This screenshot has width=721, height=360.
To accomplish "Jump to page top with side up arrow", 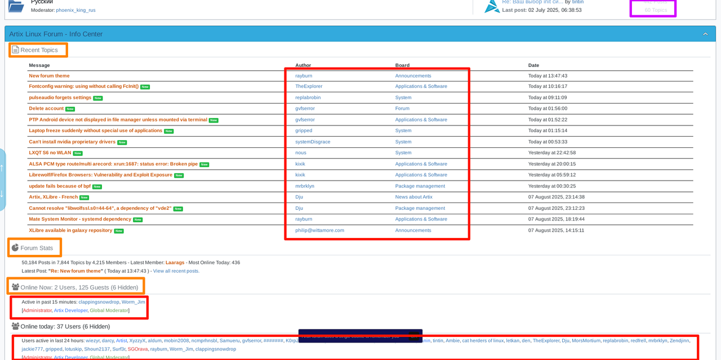I will pos(2,168).
